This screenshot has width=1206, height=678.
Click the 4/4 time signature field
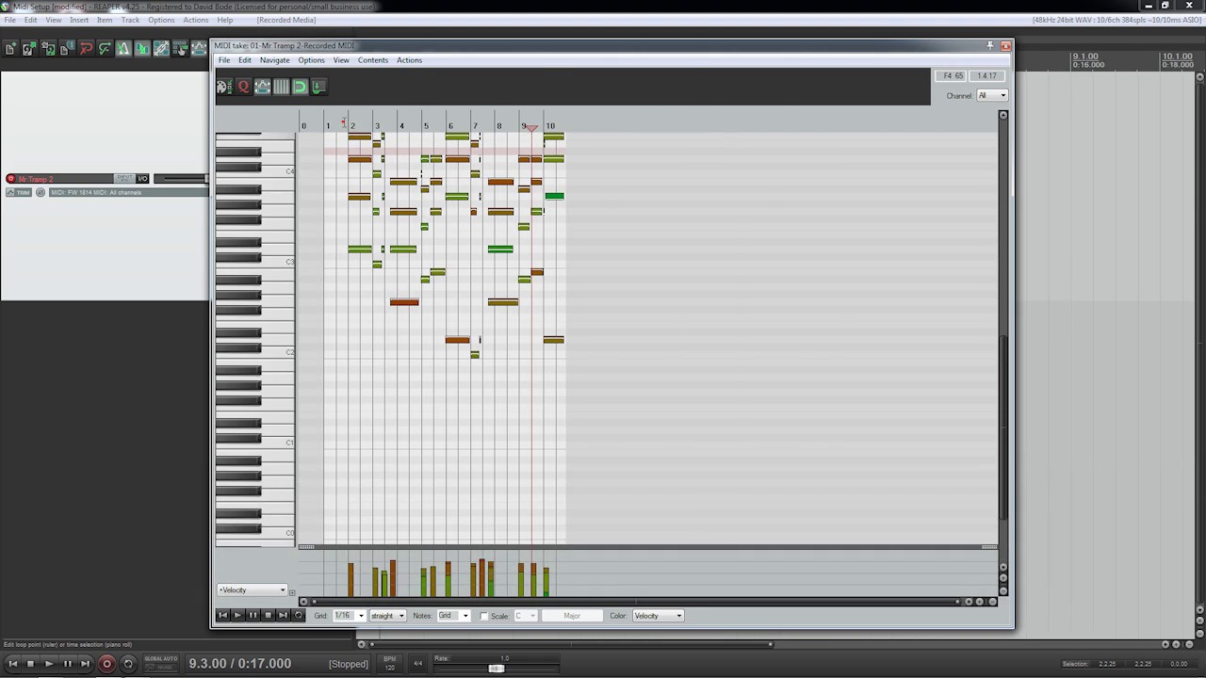(417, 664)
